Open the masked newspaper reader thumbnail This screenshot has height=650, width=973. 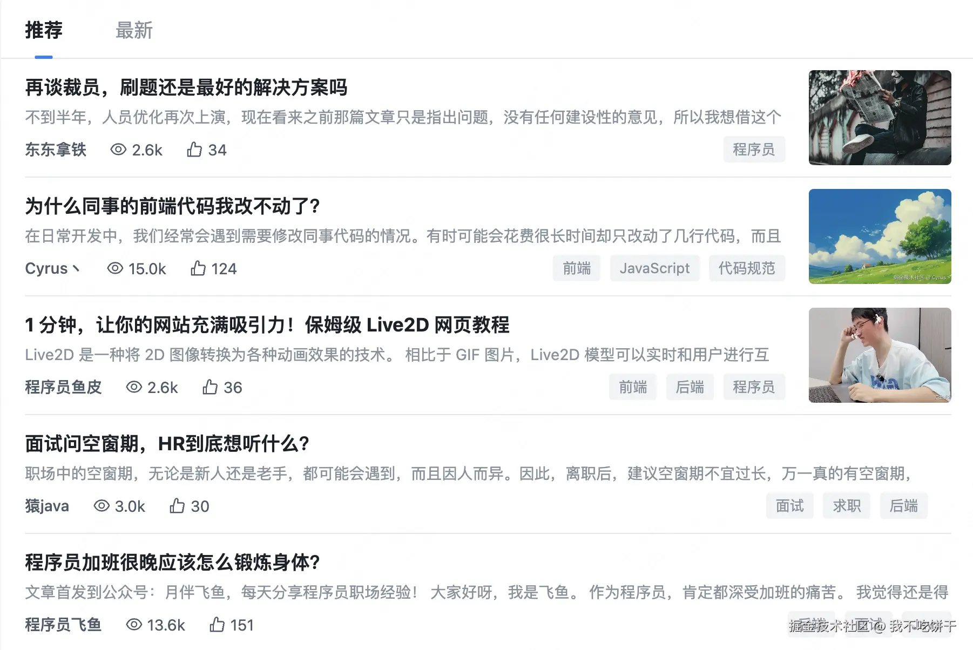[880, 118]
